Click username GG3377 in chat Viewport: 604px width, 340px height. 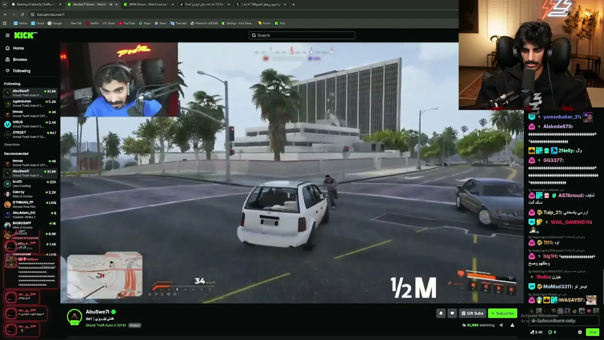coord(553,161)
